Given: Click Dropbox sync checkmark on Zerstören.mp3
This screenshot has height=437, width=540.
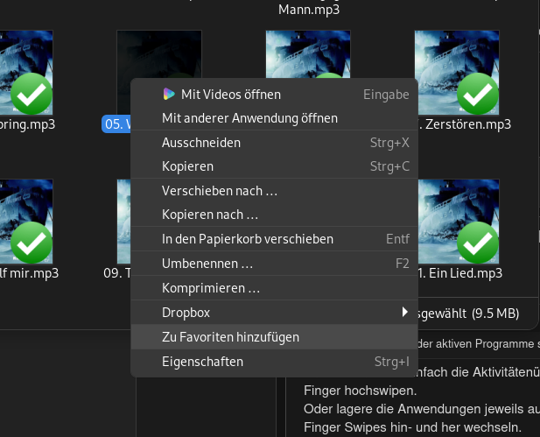Looking at the screenshot, I should (478, 94).
